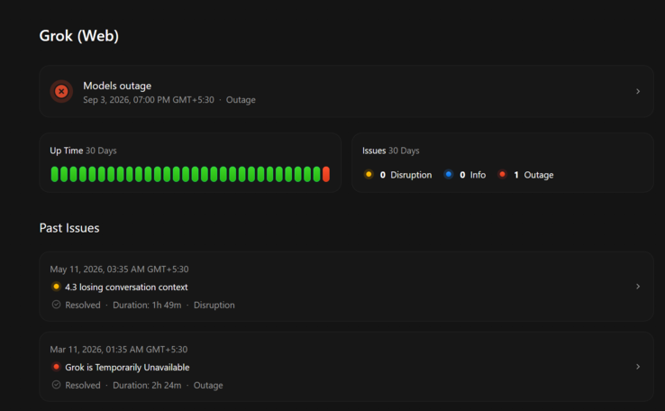665x411 pixels.
Task: Open Grok is Temporarily Unavailable issue
Action: click(346, 367)
